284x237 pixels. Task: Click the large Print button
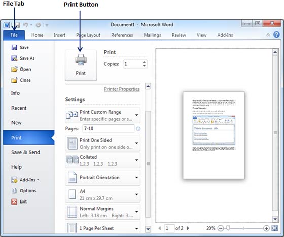[x=81, y=65]
